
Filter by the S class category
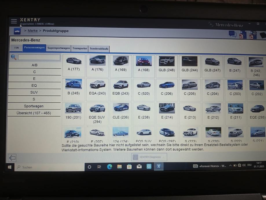(x=34, y=99)
